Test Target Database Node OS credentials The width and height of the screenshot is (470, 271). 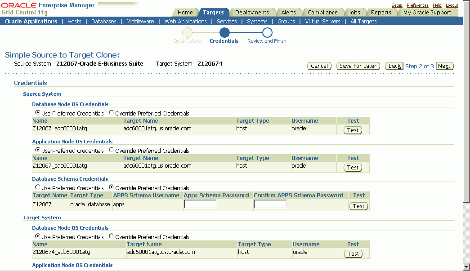coord(353,253)
